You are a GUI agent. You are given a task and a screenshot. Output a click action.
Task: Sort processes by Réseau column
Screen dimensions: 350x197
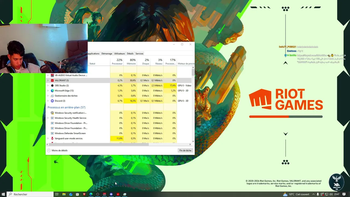(157, 62)
